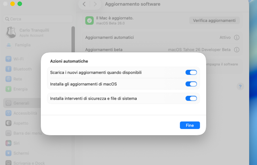Select Wi-Fi icon in sidebar
Image resolution: width=257 pixels, height=165 pixels.
(9, 59)
